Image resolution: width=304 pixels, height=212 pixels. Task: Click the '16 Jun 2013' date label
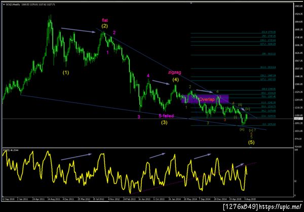tap(144, 199)
